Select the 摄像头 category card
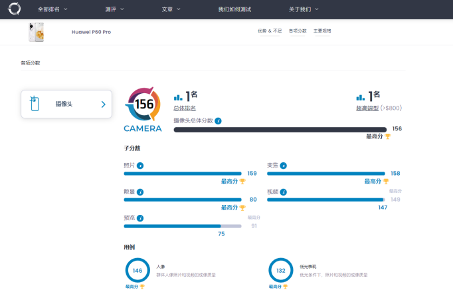 (x=66, y=104)
